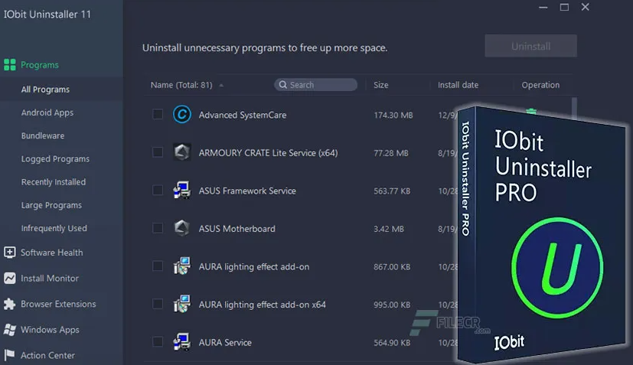Viewport: 633px width, 365px height.
Task: Click the 995.00 KB size value
Action: pos(392,305)
